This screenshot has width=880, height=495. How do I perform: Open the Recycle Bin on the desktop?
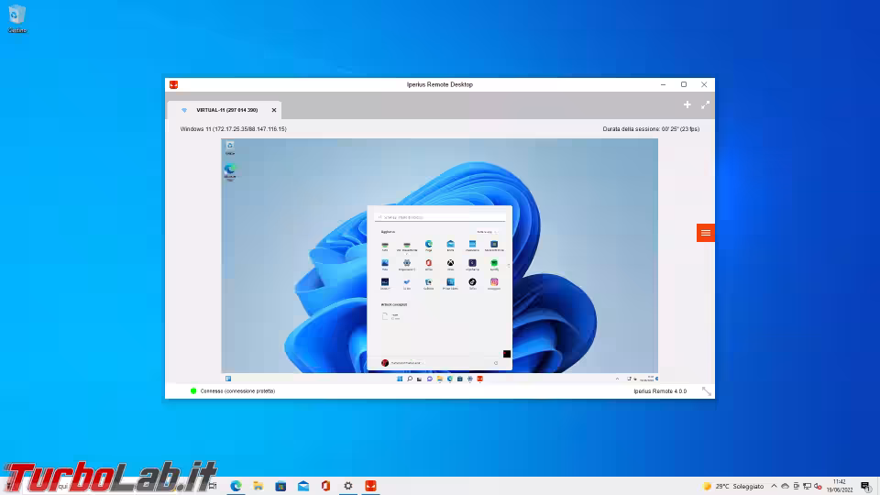pos(17,16)
